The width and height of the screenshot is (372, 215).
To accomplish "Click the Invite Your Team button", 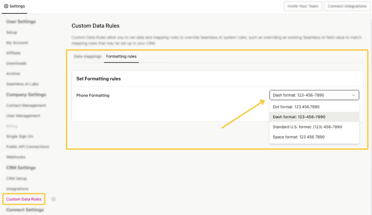I will point(303,6).
